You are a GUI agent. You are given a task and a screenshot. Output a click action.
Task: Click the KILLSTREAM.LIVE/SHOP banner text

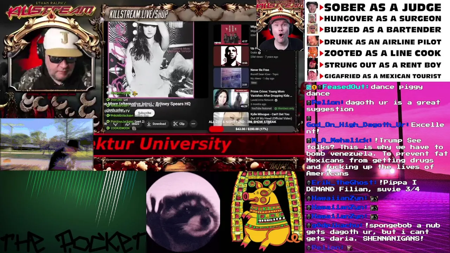pyautogui.click(x=139, y=14)
